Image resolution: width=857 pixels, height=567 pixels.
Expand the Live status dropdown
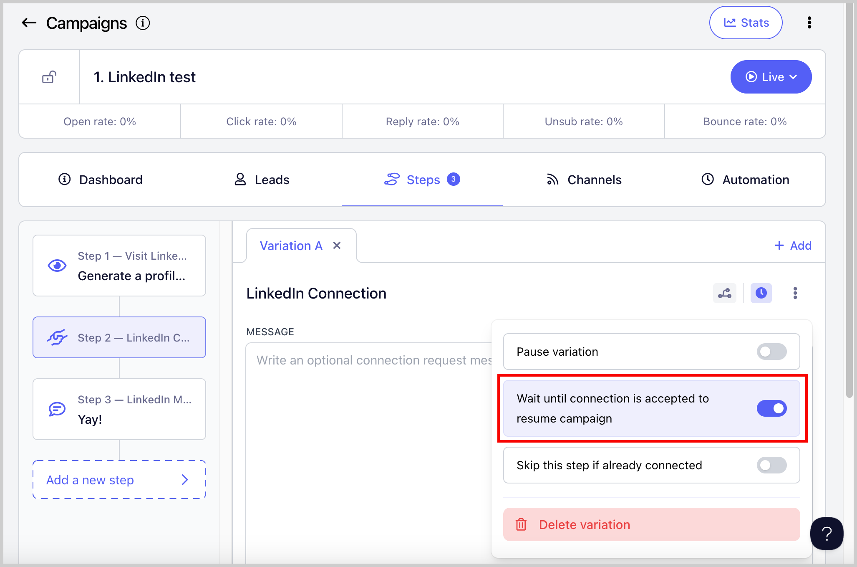(771, 77)
